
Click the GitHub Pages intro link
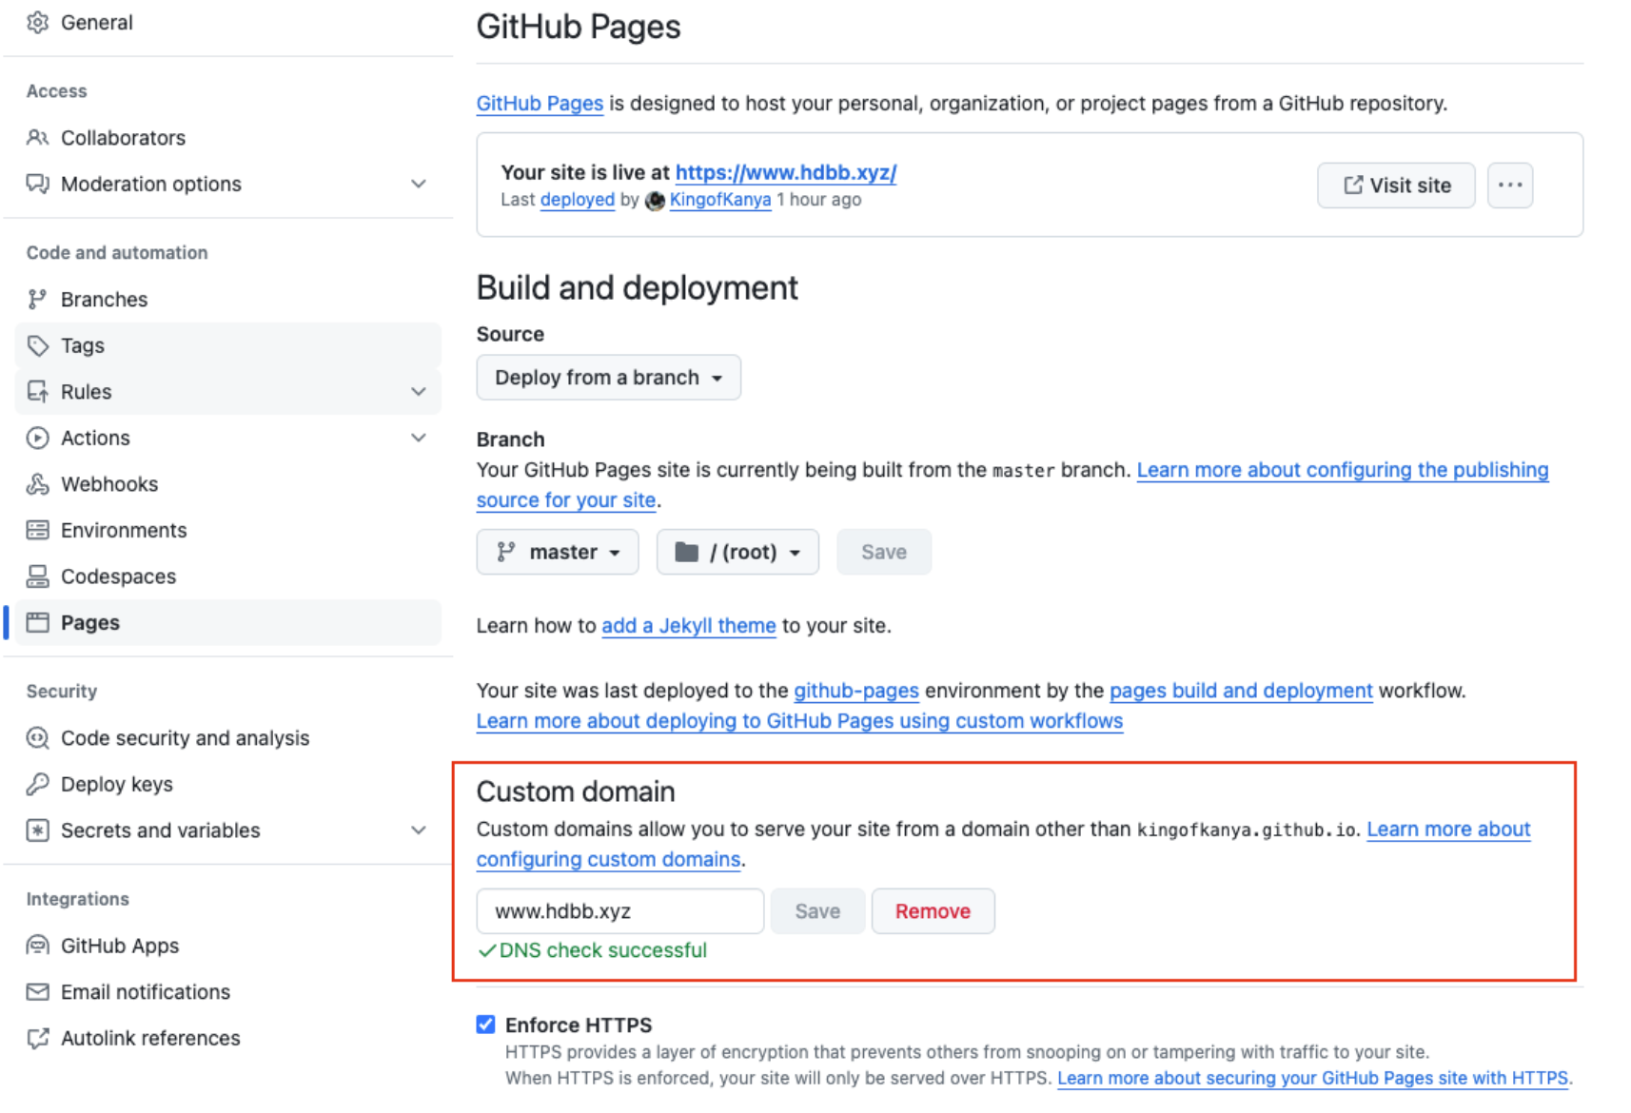pos(540,103)
